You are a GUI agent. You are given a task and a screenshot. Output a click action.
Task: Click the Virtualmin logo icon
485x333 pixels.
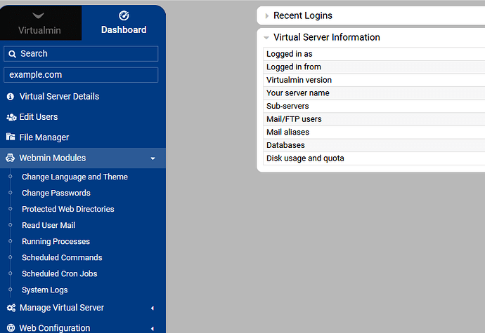(x=39, y=15)
